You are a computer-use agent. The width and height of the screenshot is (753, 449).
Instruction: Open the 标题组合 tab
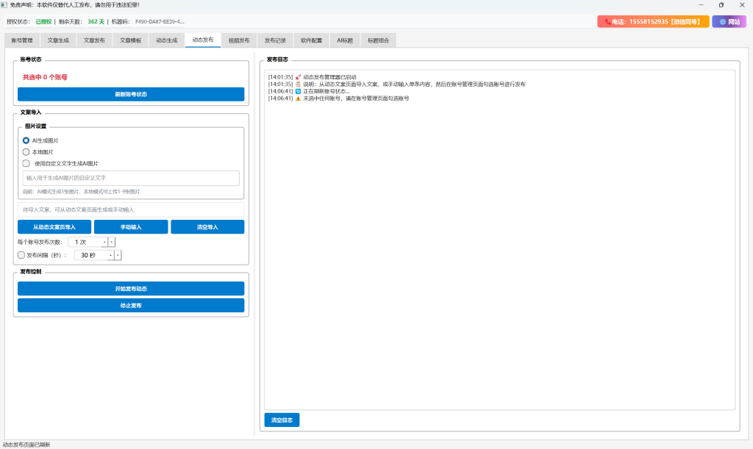click(379, 40)
